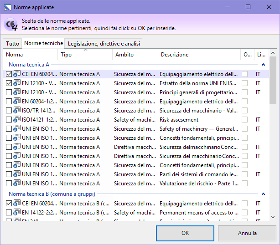Check the EN 14122-2:2... row checkbox

pos(9,212)
